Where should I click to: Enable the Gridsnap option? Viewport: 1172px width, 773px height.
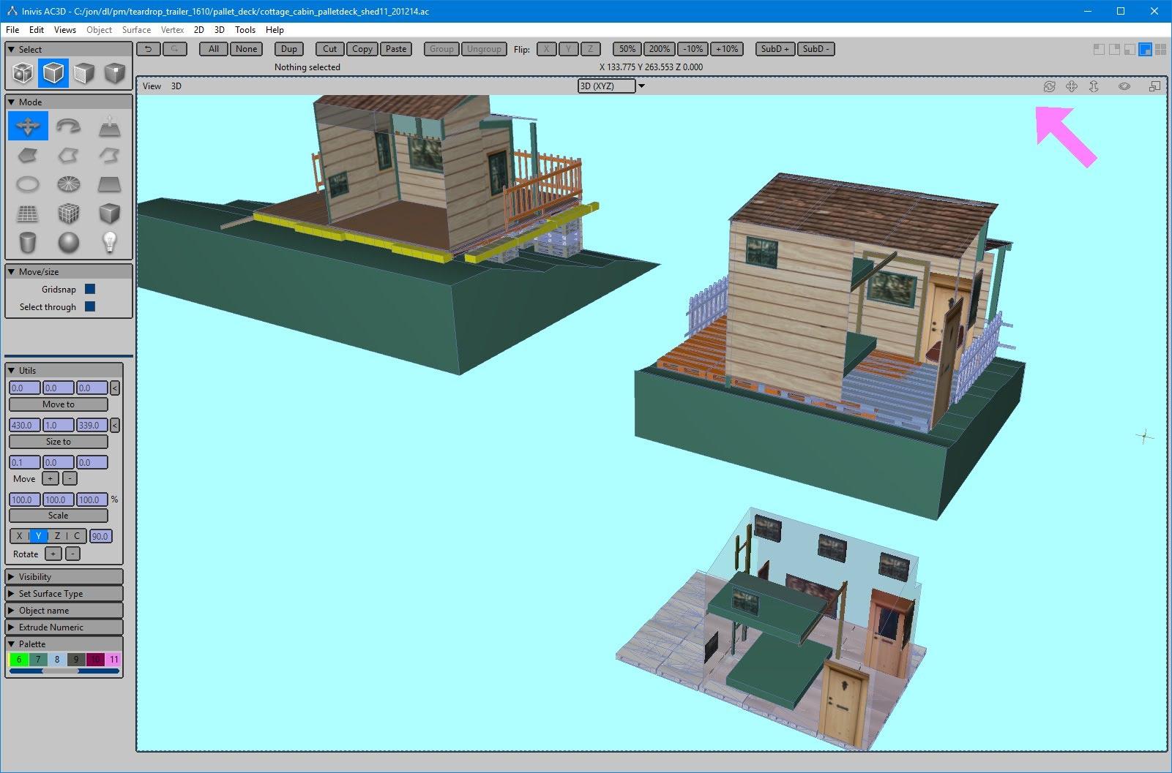[x=89, y=289]
